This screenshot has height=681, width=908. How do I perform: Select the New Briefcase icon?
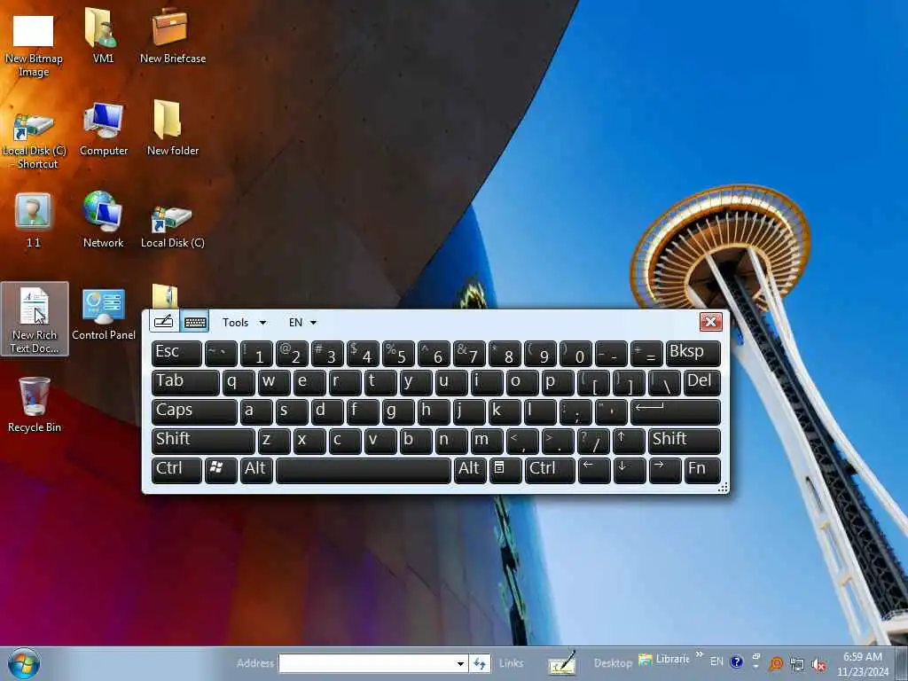[173, 36]
